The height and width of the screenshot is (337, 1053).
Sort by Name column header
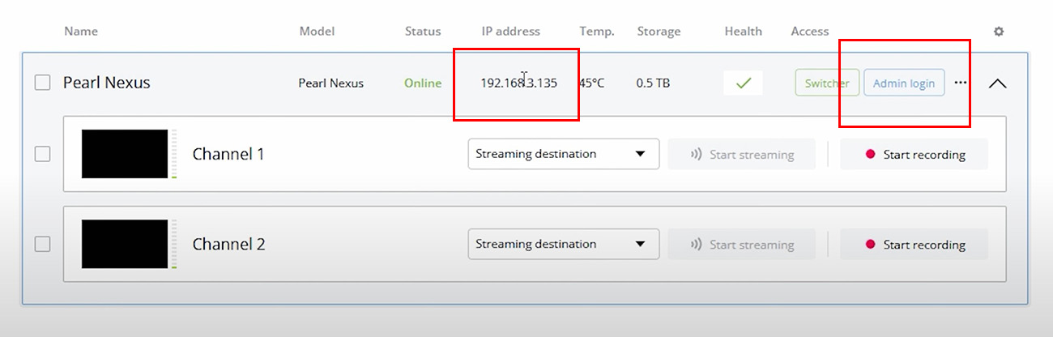(x=81, y=32)
